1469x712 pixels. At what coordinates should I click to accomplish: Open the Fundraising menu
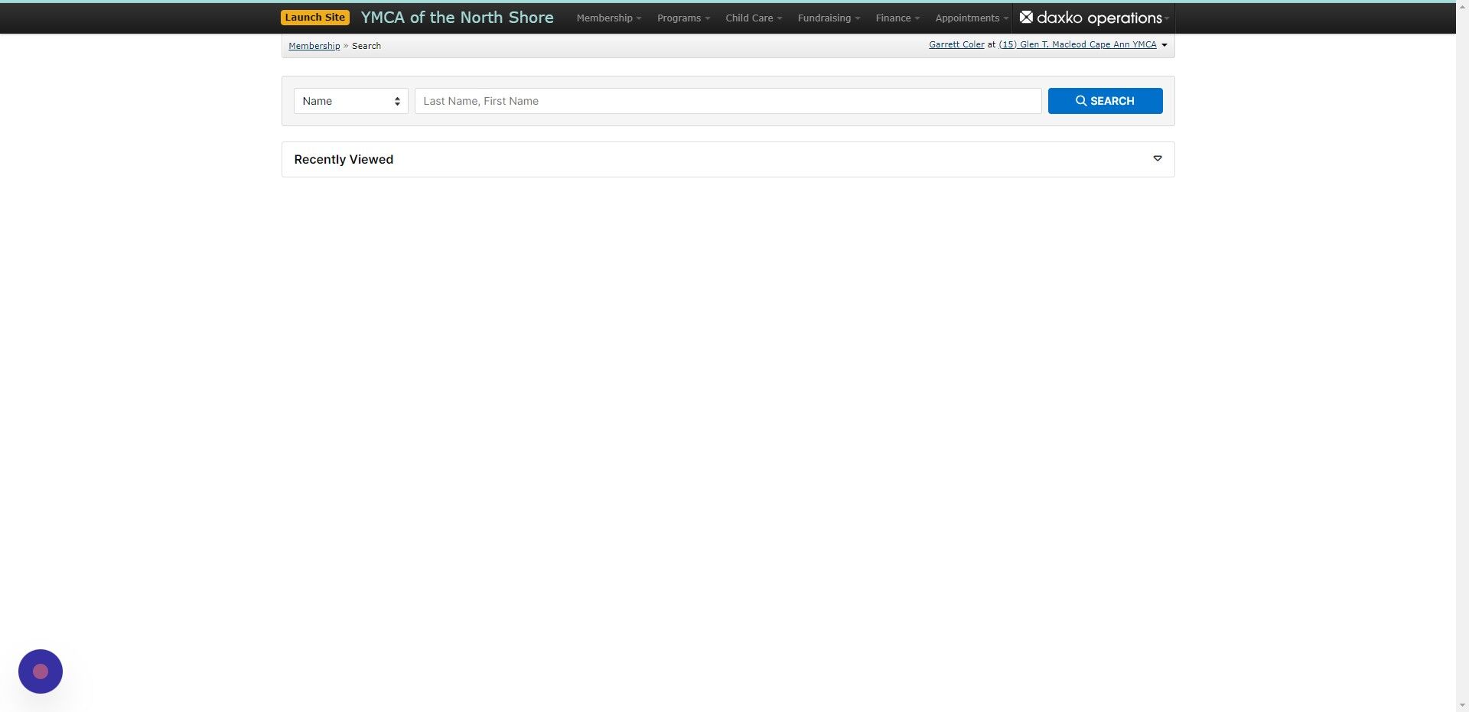click(829, 18)
